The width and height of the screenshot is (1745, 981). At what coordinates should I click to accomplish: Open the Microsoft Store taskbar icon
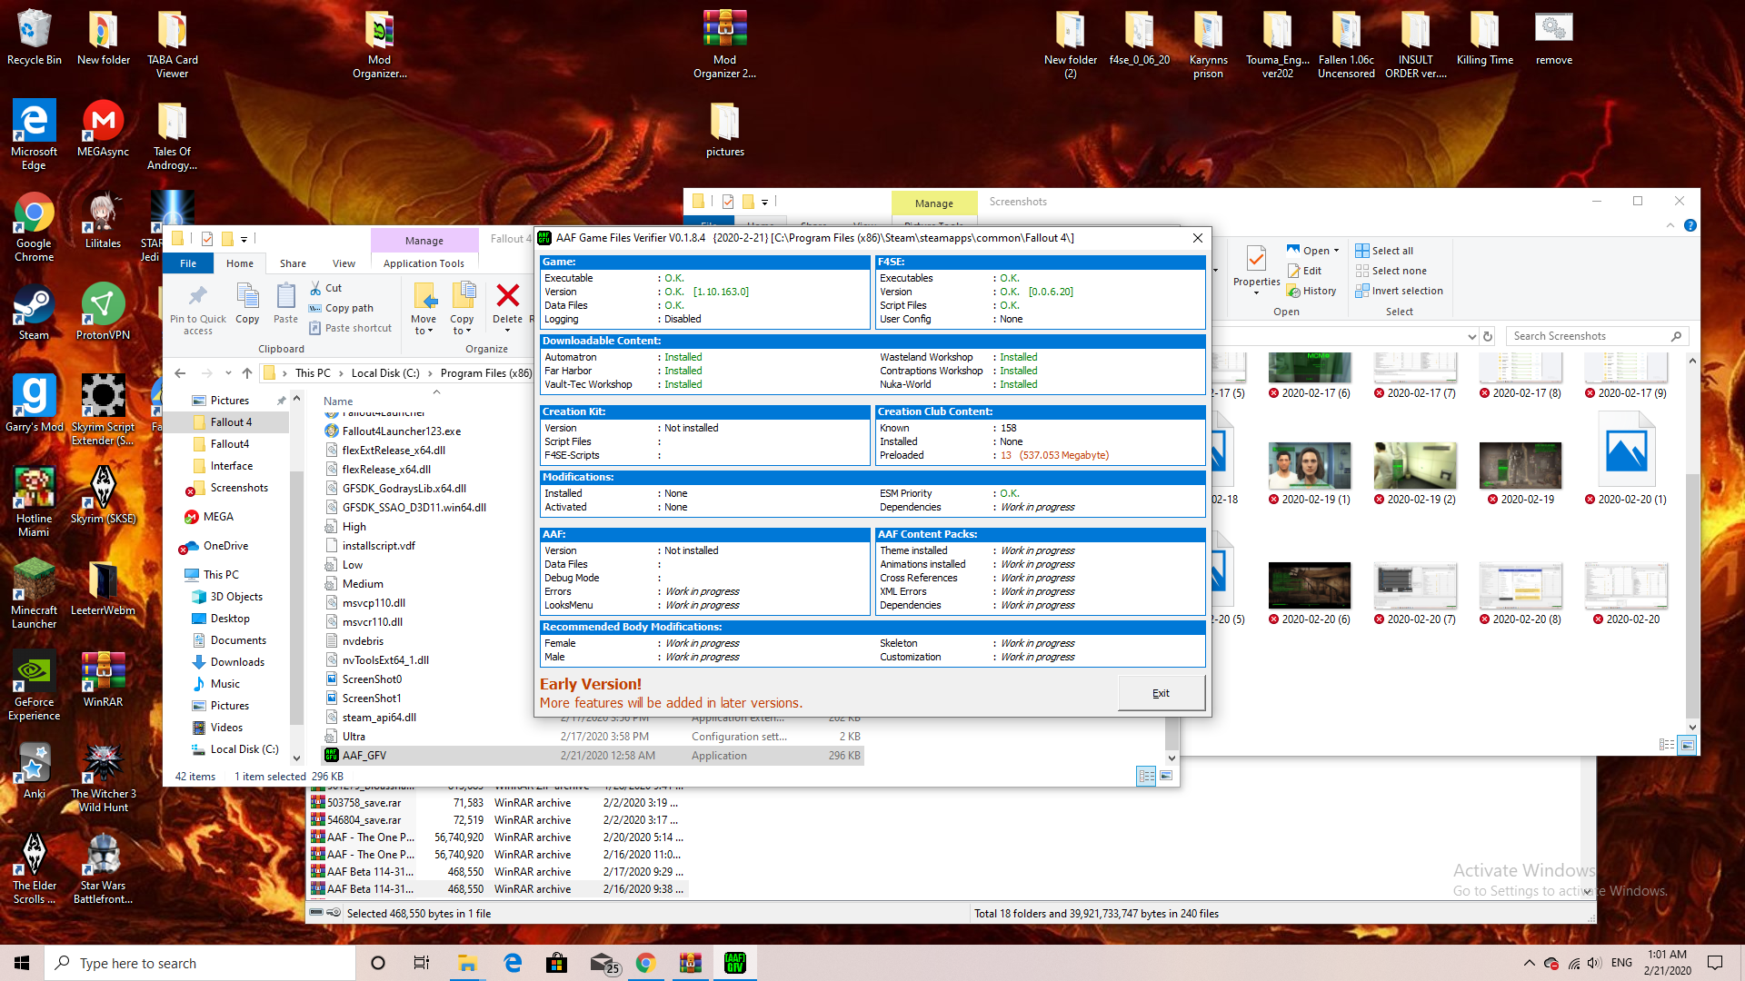coord(556,963)
